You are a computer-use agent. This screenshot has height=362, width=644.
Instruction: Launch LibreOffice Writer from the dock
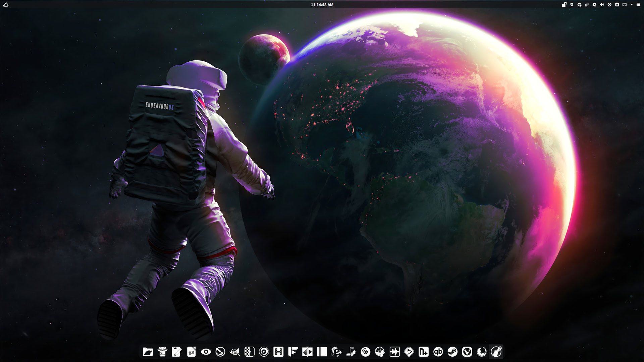click(191, 352)
